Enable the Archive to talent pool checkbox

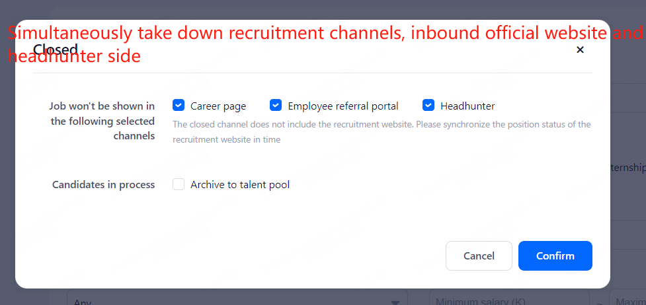click(x=179, y=185)
